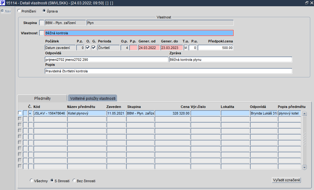Click the Vyřadit označené button
This screenshot has width=314, height=190.
[286, 180]
